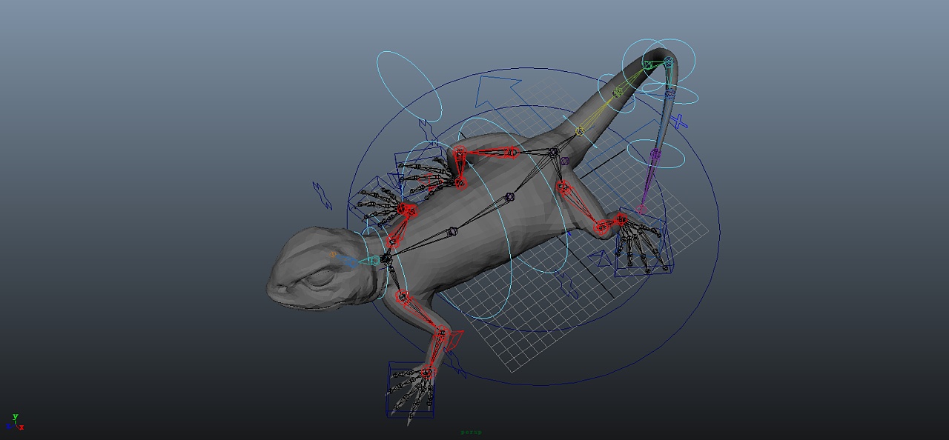Select the yellow-green joint on the tail
The image size is (949, 440).
pos(617,93)
